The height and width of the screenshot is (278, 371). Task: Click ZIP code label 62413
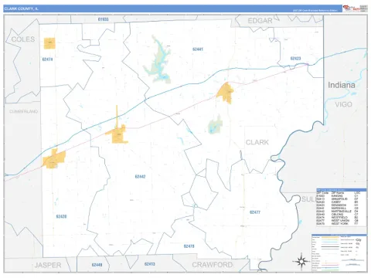coord(150,264)
